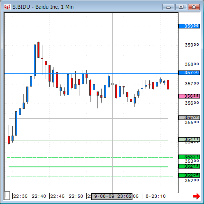Select the light green 35411 price label

[189, 139]
